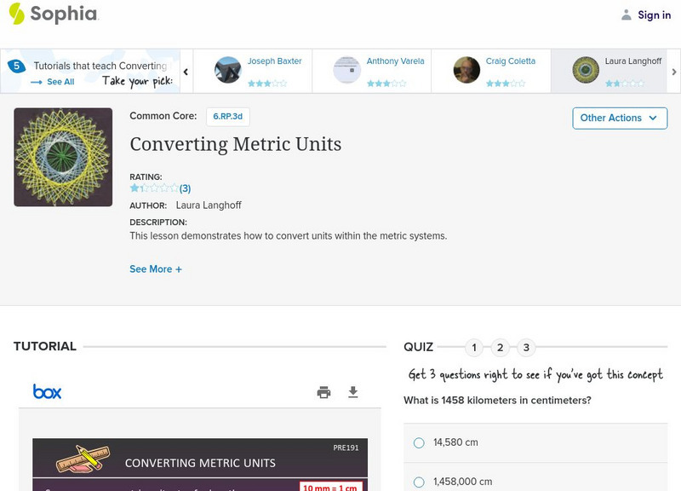Select the Craig Coletta tutorial name

510,61
